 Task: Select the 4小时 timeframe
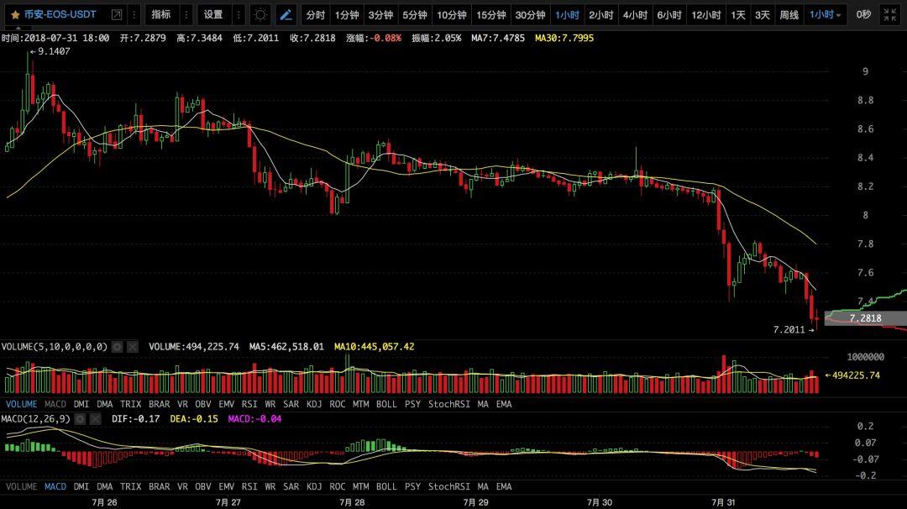[x=635, y=15]
